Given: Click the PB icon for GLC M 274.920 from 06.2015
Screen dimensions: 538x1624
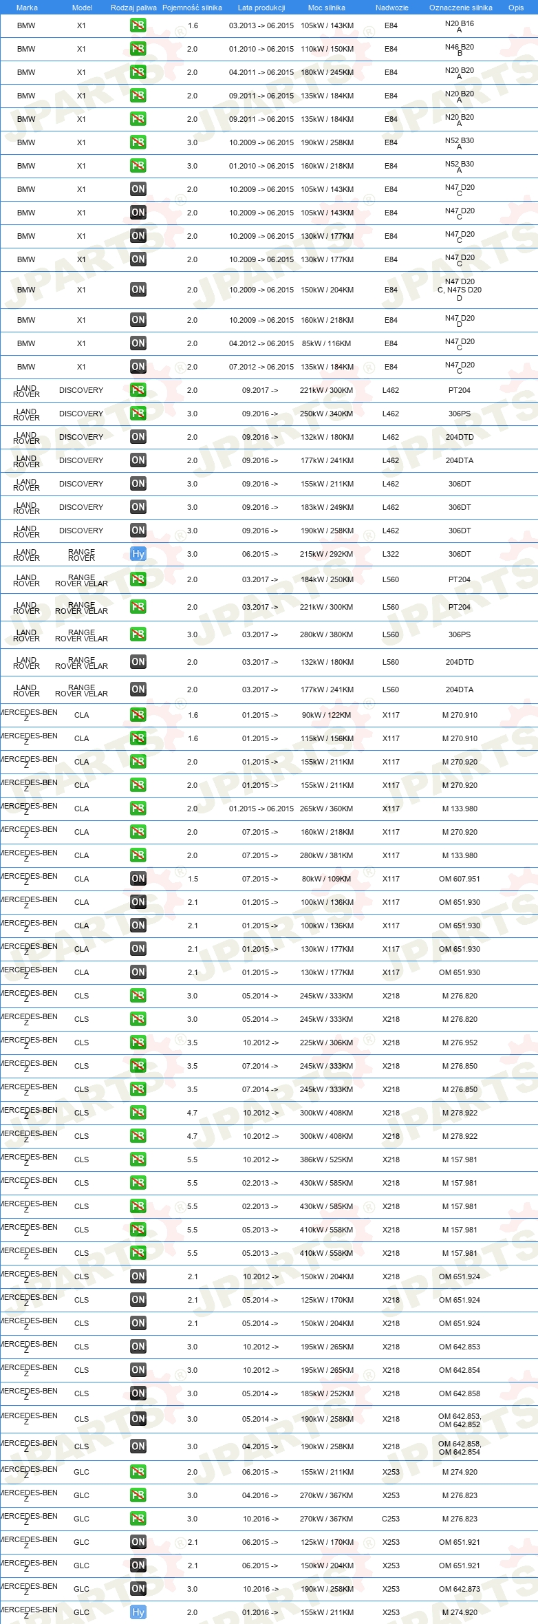Looking at the screenshot, I should [138, 1472].
